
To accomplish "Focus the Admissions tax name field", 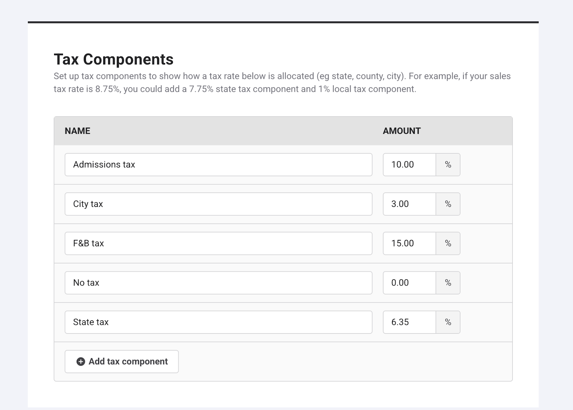I will 218,165.
